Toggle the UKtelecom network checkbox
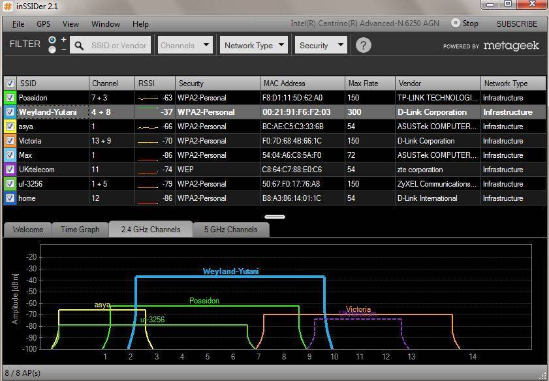549x381 pixels. pyautogui.click(x=10, y=170)
